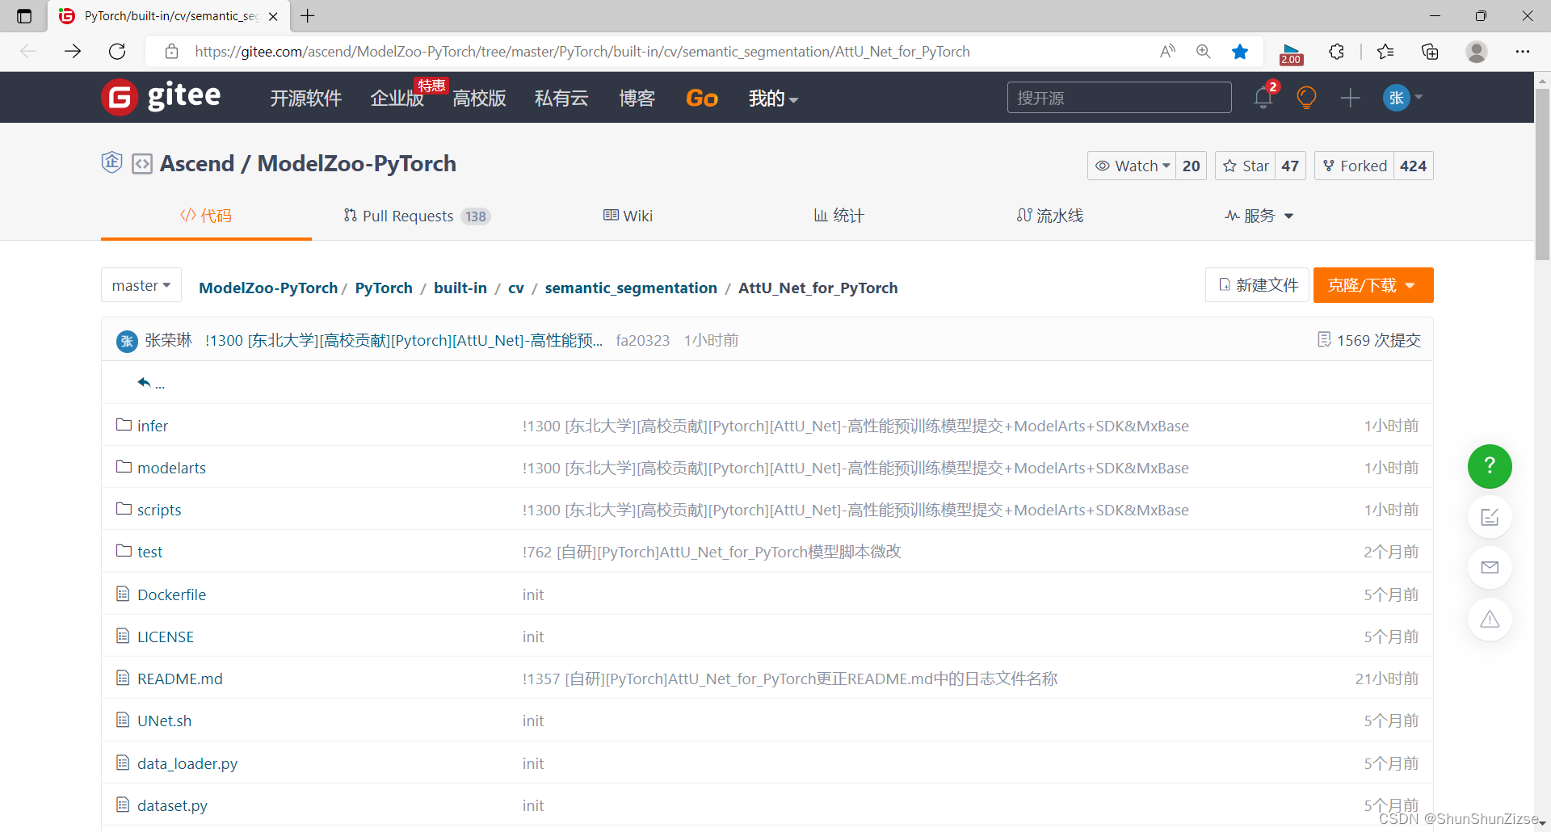
Task: Click the site lock info icon
Action: tap(171, 52)
